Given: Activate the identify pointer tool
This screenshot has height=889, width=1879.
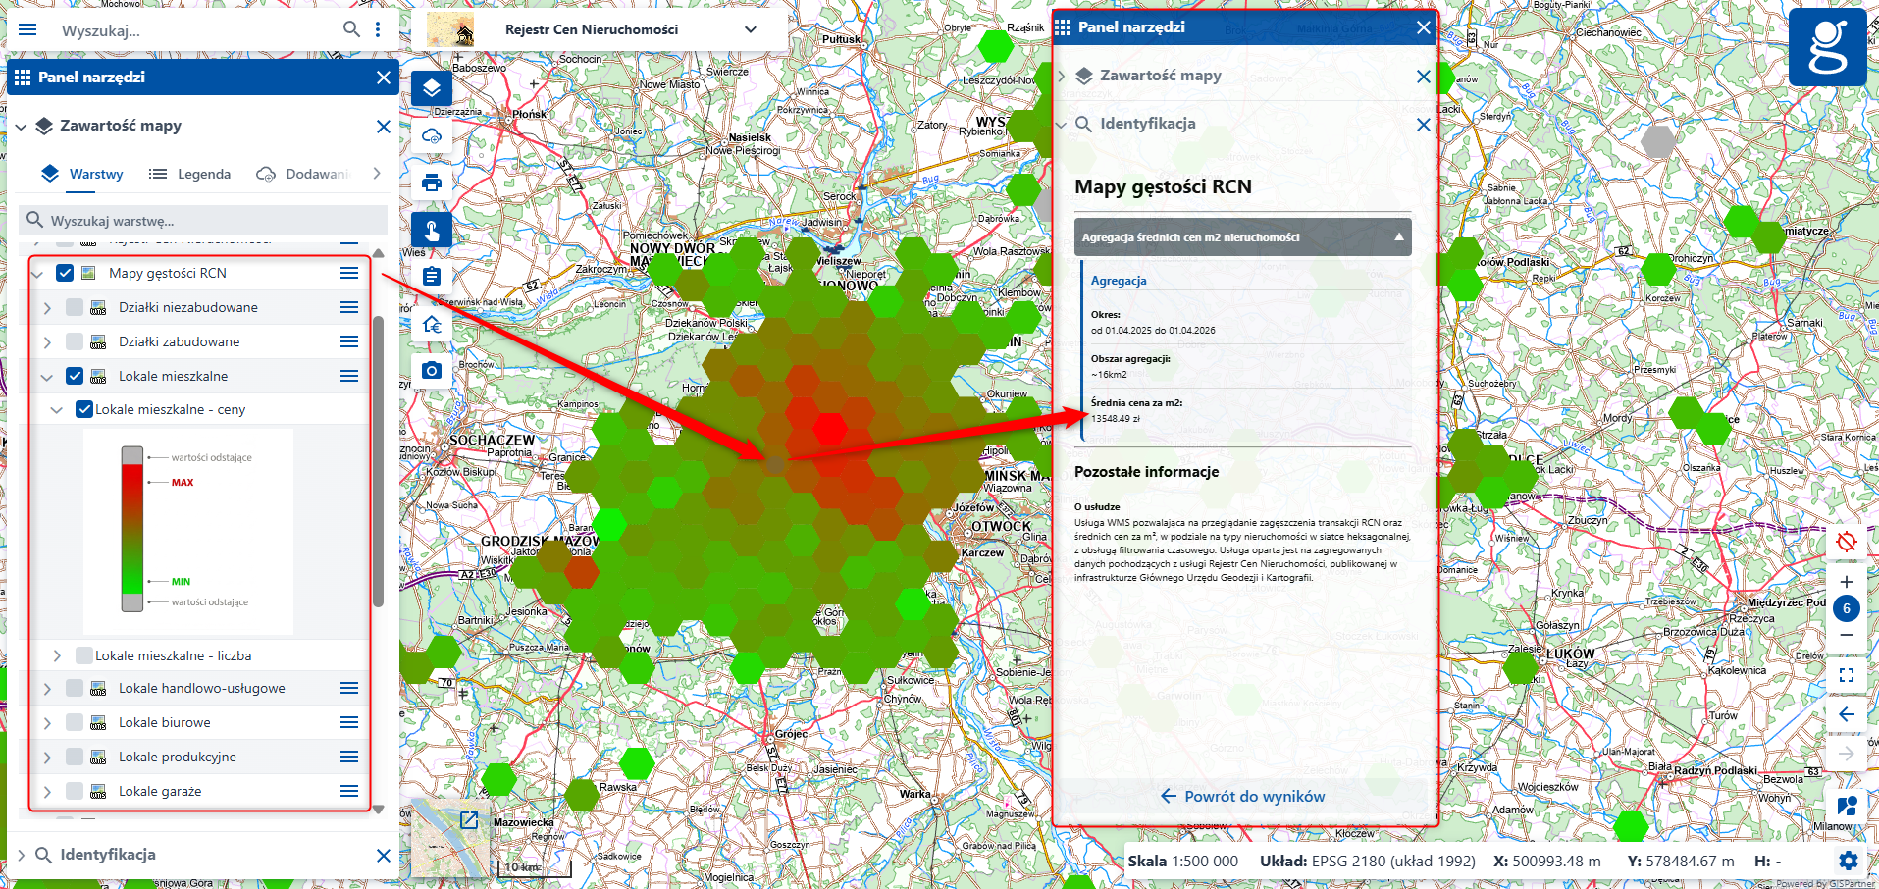Looking at the screenshot, I should click(x=432, y=230).
